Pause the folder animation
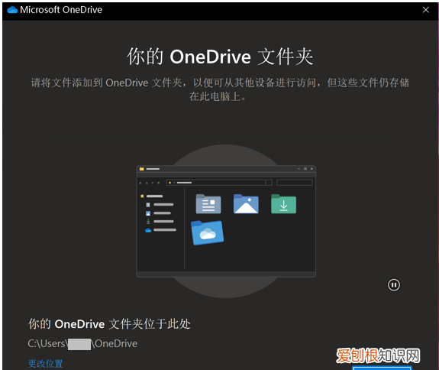This screenshot has height=370, width=439. tap(394, 285)
